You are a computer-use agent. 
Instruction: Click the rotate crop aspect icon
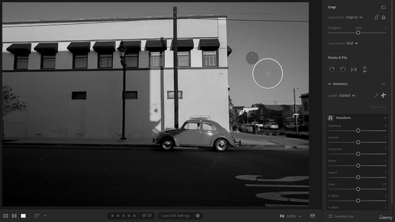[376, 17]
